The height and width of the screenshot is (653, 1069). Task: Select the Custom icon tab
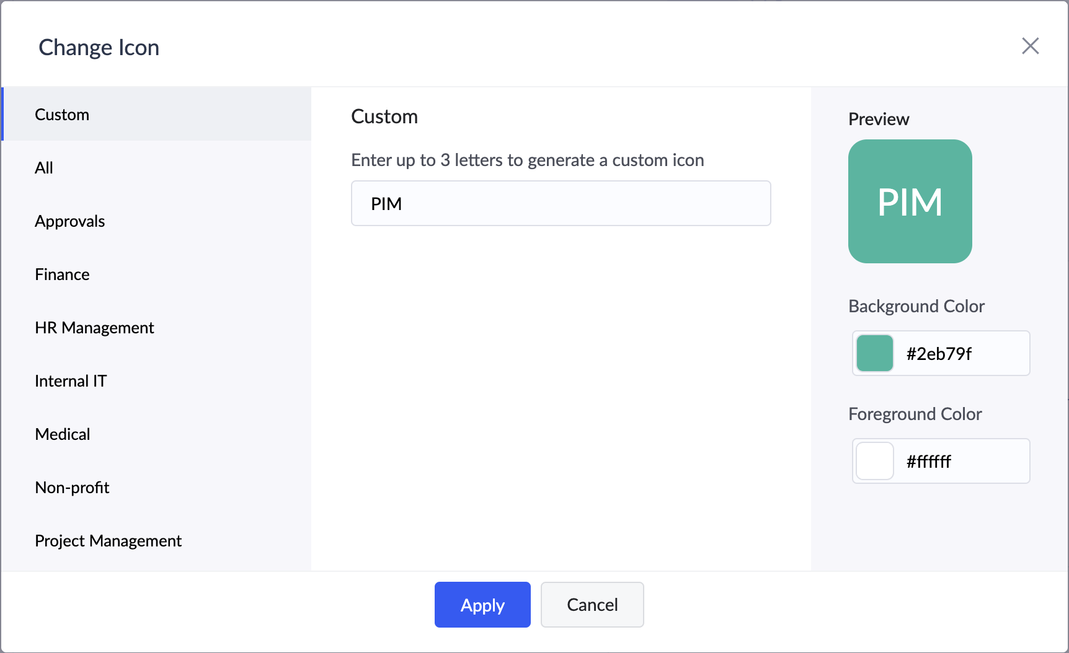point(62,114)
